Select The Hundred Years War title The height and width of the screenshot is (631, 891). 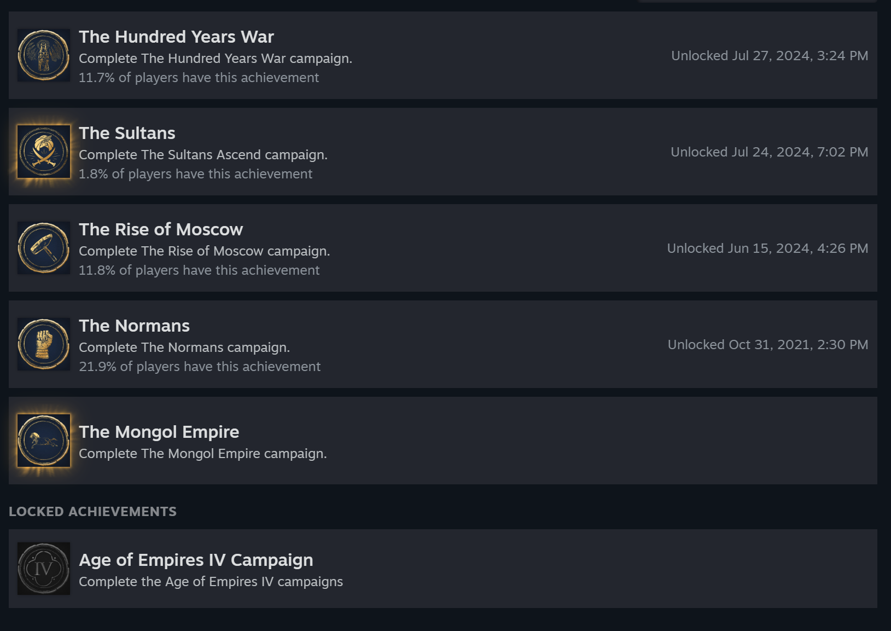(x=176, y=37)
